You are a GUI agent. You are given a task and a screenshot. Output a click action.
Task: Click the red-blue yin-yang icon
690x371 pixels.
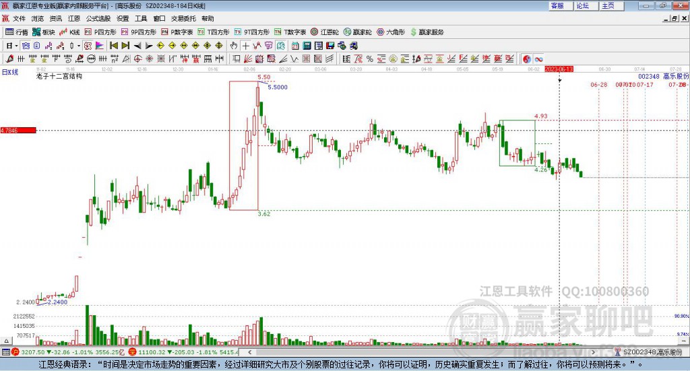pyautogui.click(x=527, y=59)
